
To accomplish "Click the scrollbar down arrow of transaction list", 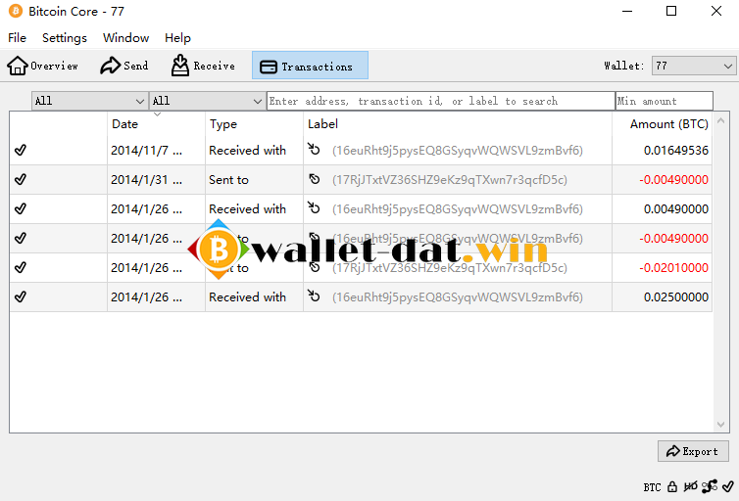I will point(720,425).
